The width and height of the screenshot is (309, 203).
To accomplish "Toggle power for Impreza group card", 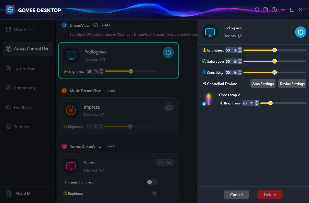I will [169, 107].
